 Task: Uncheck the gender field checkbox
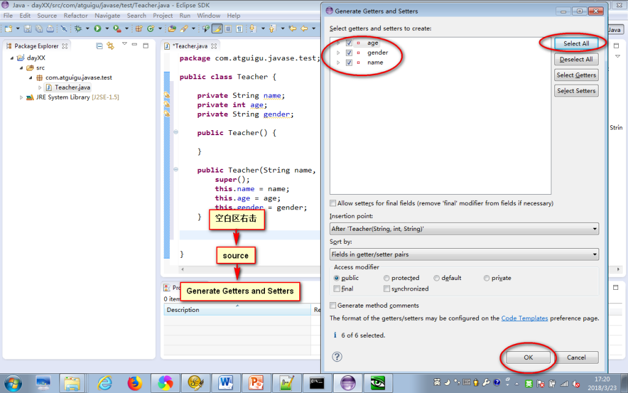click(x=349, y=53)
